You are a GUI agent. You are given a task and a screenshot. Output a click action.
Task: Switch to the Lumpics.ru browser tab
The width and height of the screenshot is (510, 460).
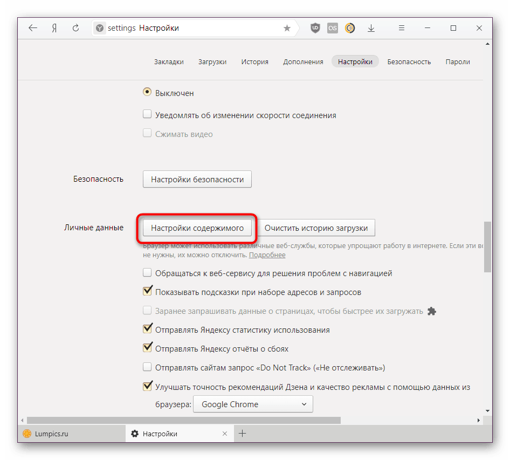pyautogui.click(x=72, y=434)
